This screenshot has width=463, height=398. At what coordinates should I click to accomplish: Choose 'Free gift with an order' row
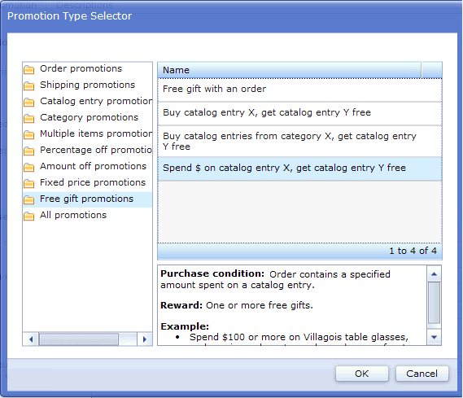[299, 90]
